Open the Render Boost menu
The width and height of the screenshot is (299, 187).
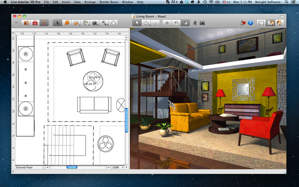tap(109, 2)
